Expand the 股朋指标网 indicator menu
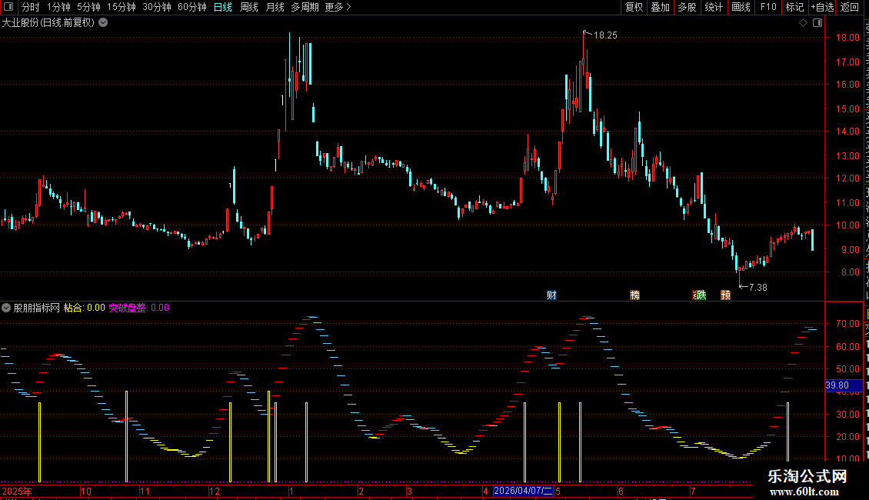The image size is (869, 500). click(x=6, y=308)
